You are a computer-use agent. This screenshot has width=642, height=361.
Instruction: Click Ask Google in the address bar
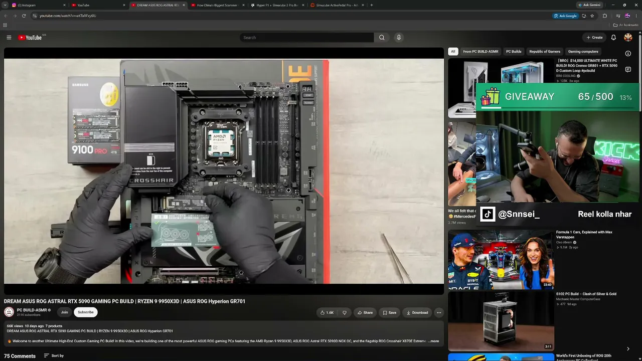565,16
